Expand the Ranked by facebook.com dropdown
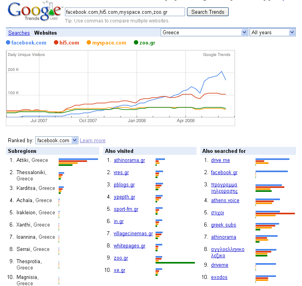The height and width of the screenshot is (286, 302). (57, 140)
